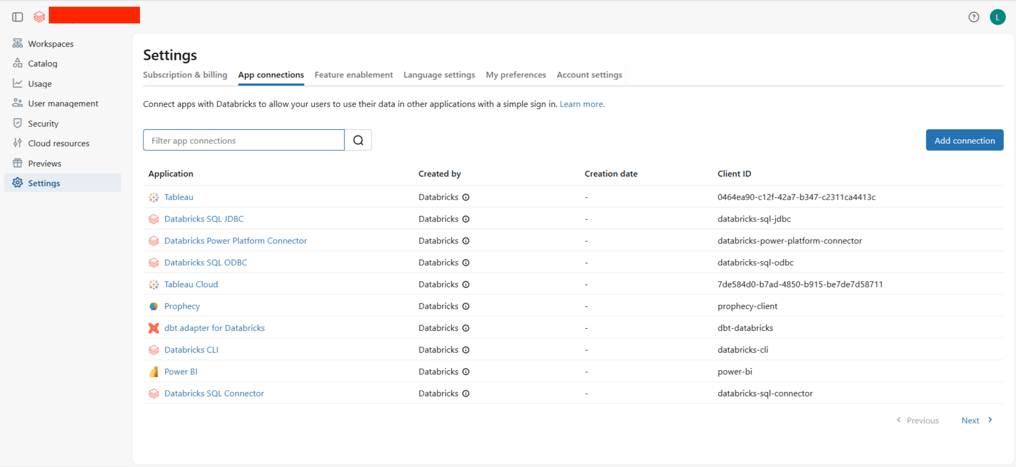Click the Security shield icon
This screenshot has height=467, width=1016.
(17, 123)
